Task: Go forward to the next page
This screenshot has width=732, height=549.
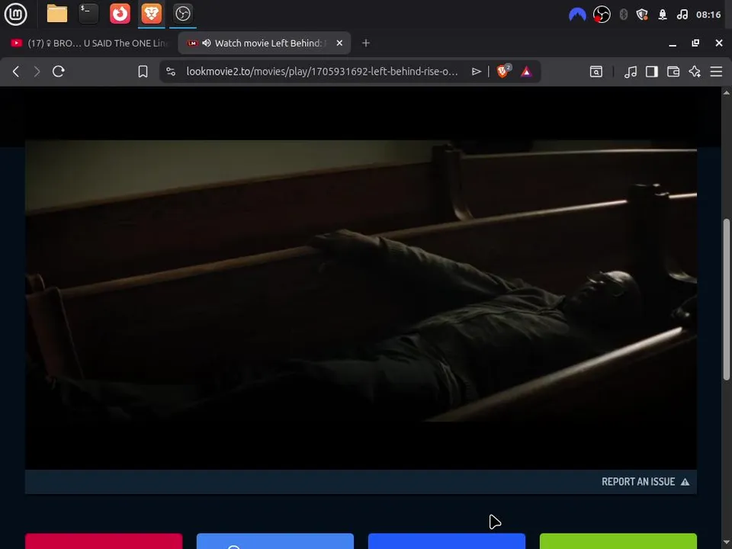Action: pyautogui.click(x=37, y=72)
